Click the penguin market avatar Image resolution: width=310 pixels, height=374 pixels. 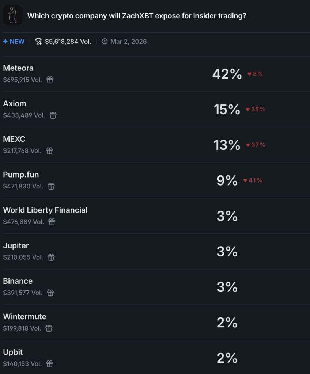pos(12,15)
